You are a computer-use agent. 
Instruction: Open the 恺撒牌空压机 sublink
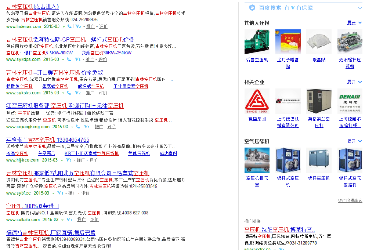pos(19,86)
